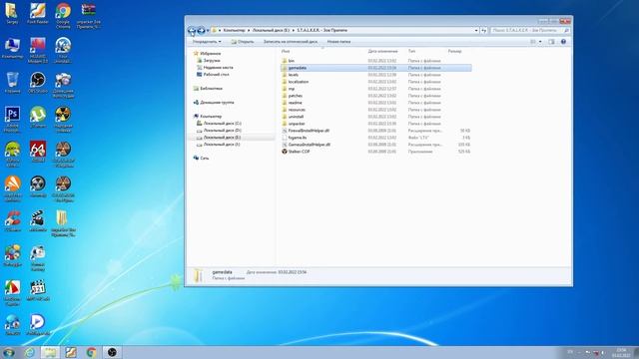Select the levels folder
This screenshot has width=639, height=359.
tap(293, 75)
